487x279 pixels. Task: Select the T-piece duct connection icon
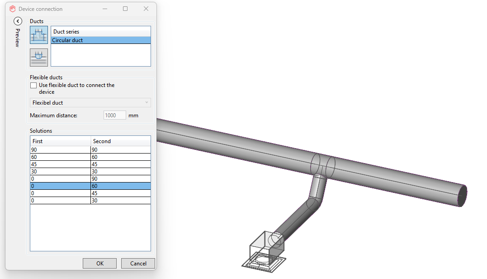click(x=39, y=35)
